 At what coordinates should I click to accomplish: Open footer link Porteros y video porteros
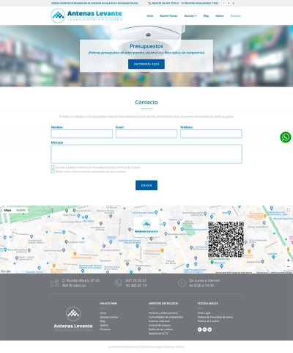point(163,313)
